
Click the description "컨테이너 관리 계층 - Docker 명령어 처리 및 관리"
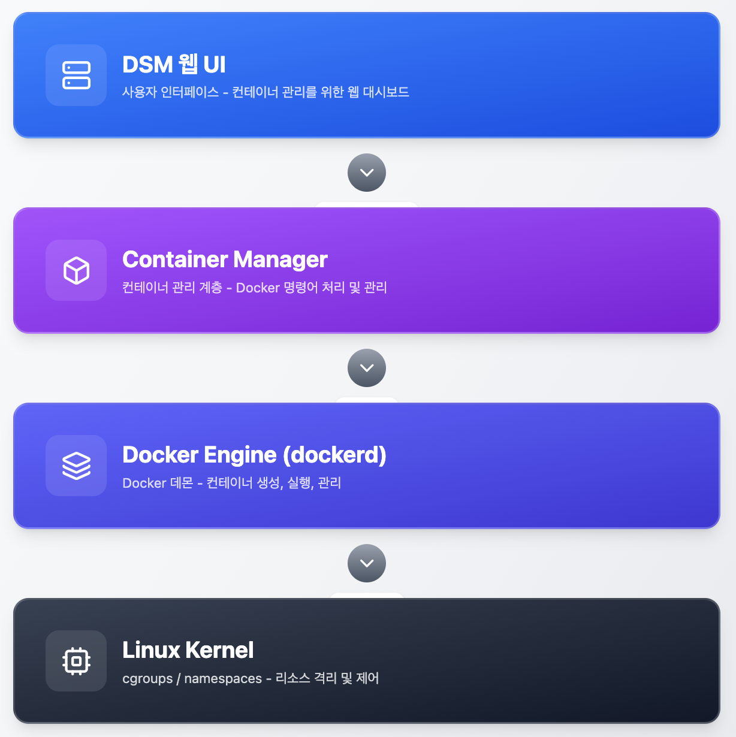pyautogui.click(x=254, y=288)
